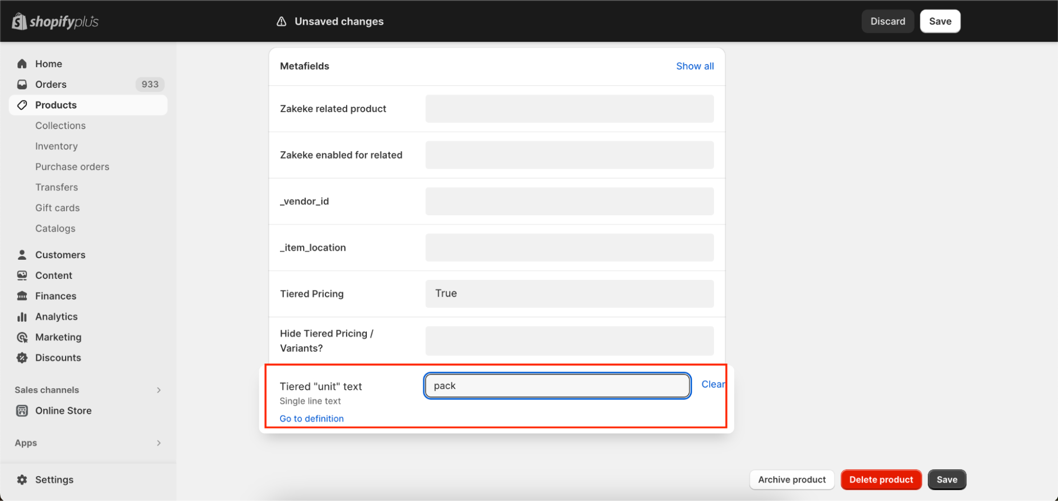Follow the Go to definition link
This screenshot has width=1058, height=501.
coord(312,418)
